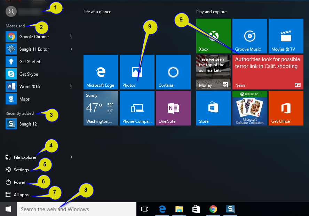The height and width of the screenshot is (216, 309).
Task: Open the Microsoft Solitaire Collection tile
Action: click(249, 108)
